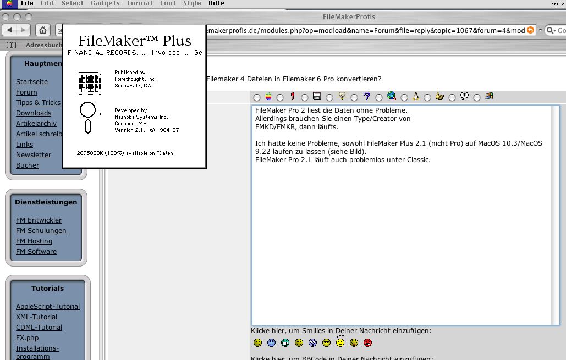Viewport: 566px width, 360px height.
Task: Open the Startseite link in Hauptmenü
Action: (32, 82)
